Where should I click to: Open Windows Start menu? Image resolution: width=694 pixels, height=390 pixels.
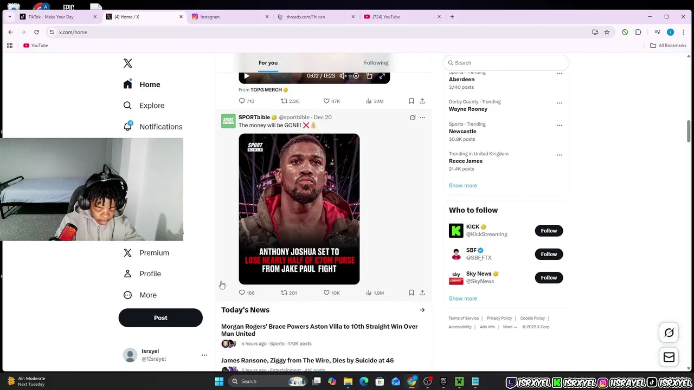click(219, 381)
